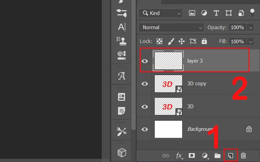
Task: Open the Normal blend mode dropdown
Action: click(x=171, y=27)
